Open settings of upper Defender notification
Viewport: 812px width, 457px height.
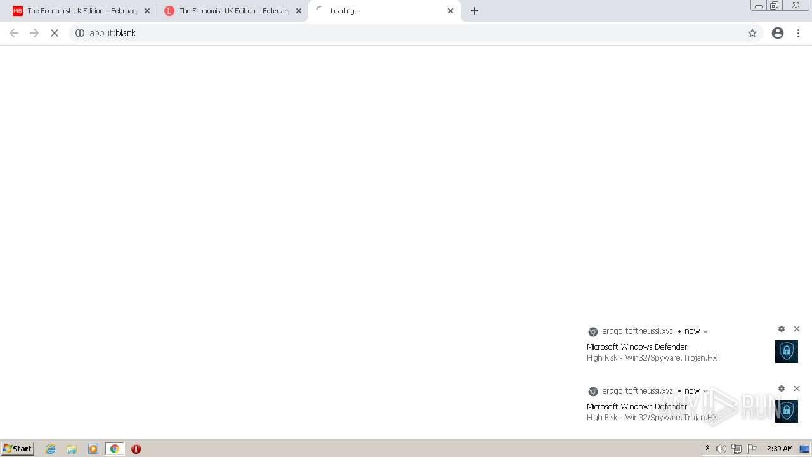(782, 329)
